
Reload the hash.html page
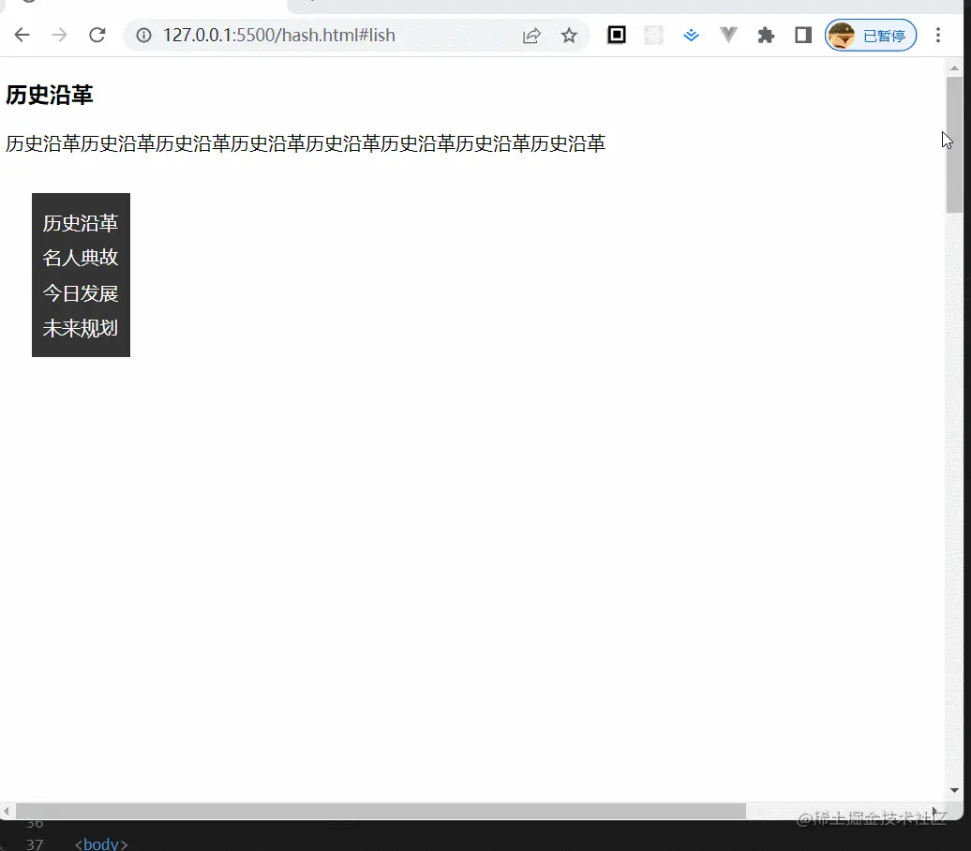click(97, 35)
